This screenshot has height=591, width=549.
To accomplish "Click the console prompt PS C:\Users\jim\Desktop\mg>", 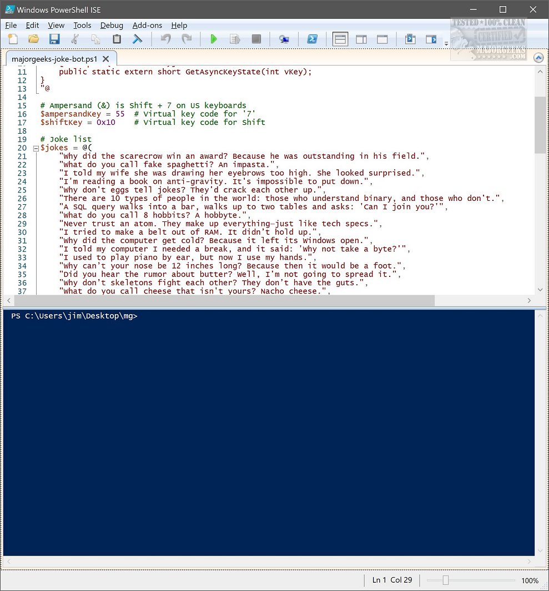I will coord(74,316).
